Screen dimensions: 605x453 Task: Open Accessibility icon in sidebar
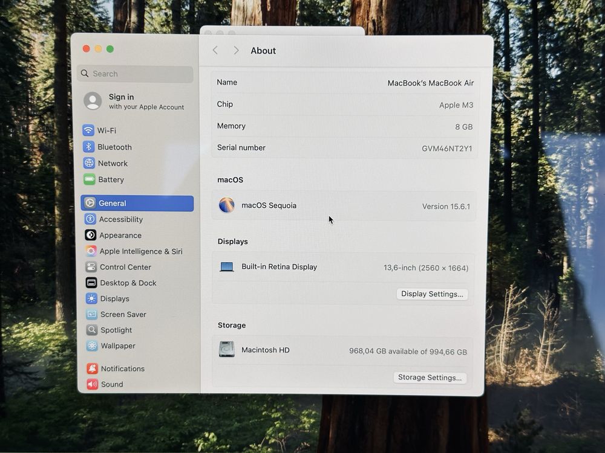pos(90,219)
